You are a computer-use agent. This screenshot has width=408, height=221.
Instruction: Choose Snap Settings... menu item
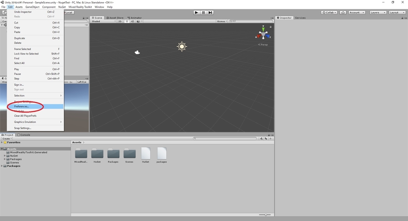point(35,128)
